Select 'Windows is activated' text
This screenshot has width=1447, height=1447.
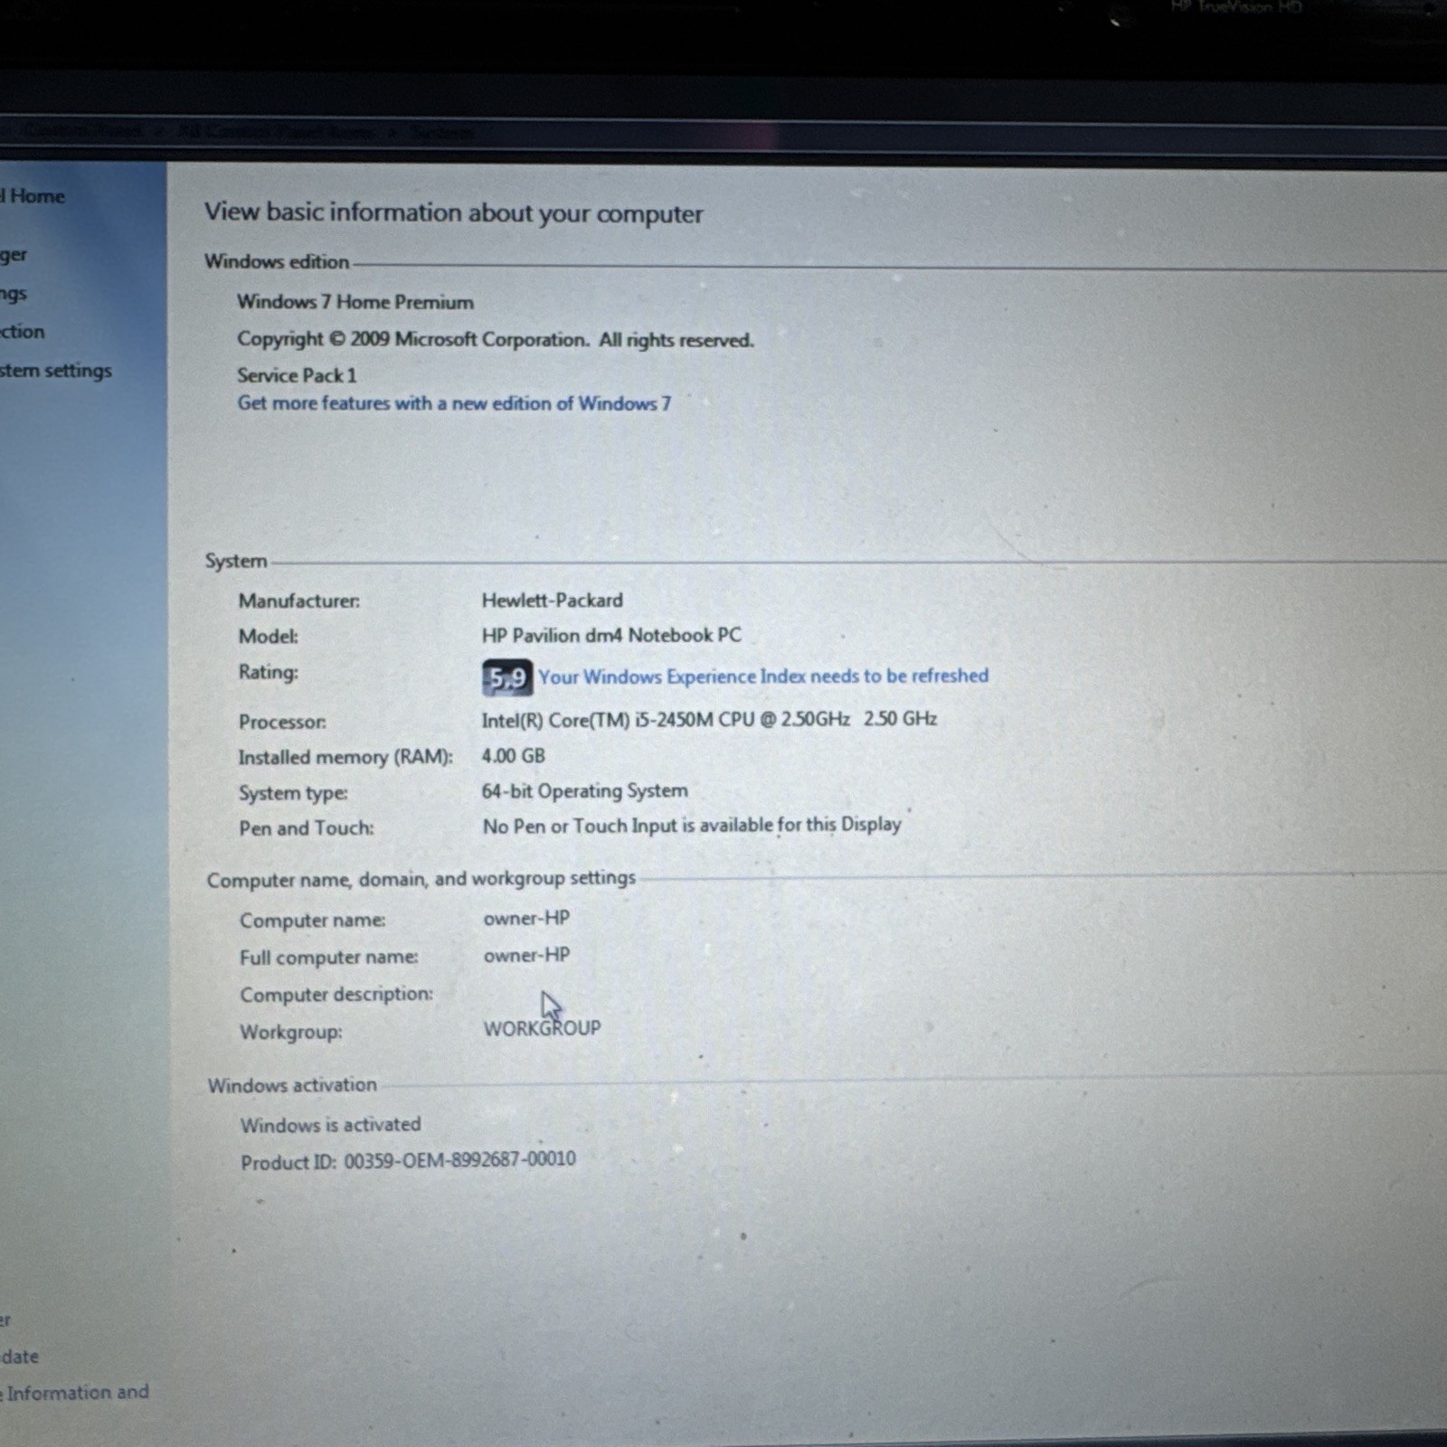pos(331,1125)
